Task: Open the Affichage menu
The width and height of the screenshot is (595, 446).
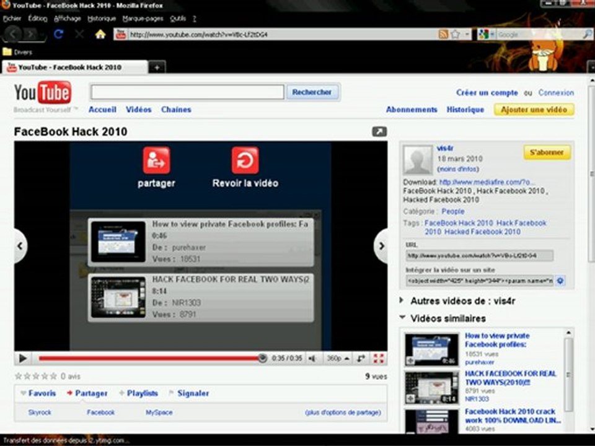Action: (x=67, y=18)
